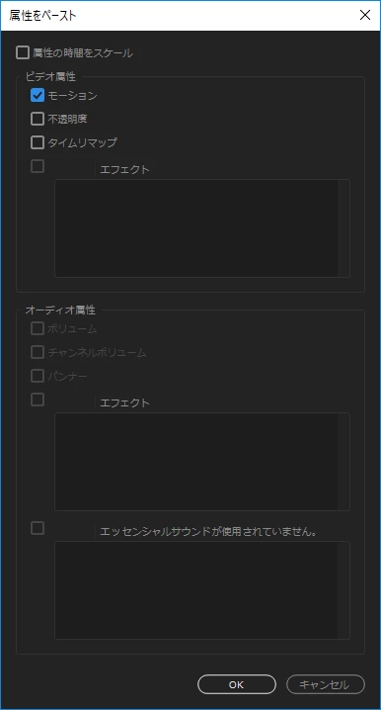The image size is (381, 710).
Task: Click the video effects list box
Action: tap(196, 228)
